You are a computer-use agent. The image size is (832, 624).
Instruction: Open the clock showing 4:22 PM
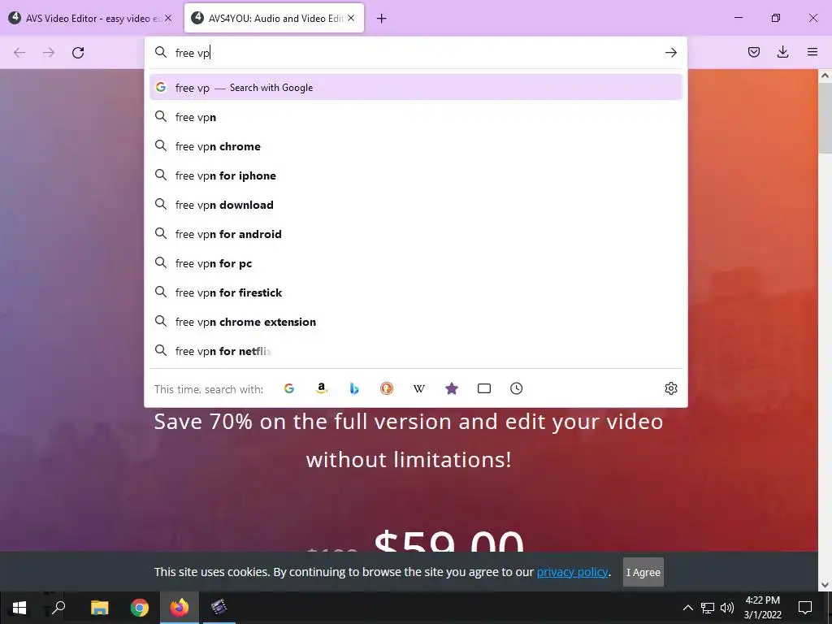coord(762,608)
